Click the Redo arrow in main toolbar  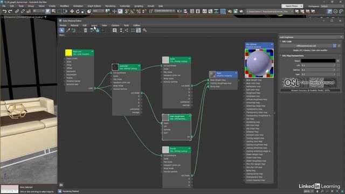[10, 11]
